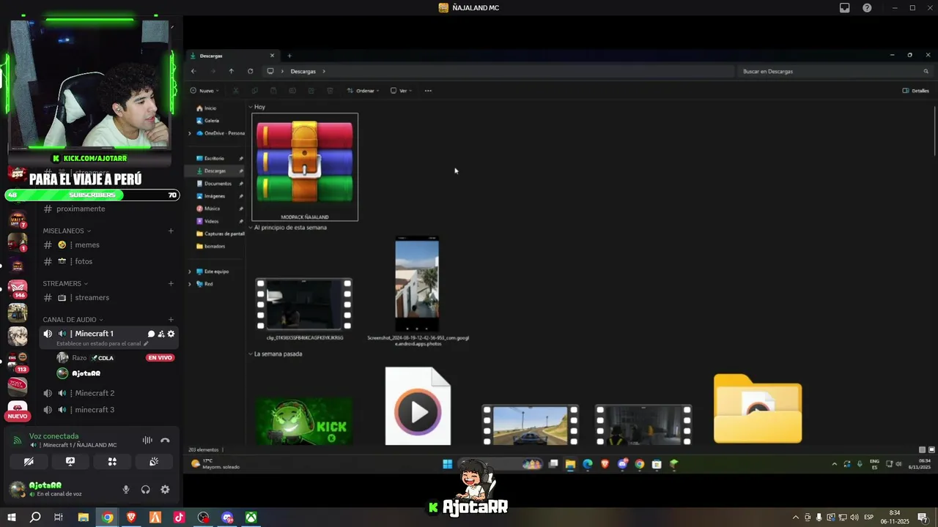Collapse the CANAL DE AUDIO category
This screenshot has width=938, height=527.
[x=73, y=320]
